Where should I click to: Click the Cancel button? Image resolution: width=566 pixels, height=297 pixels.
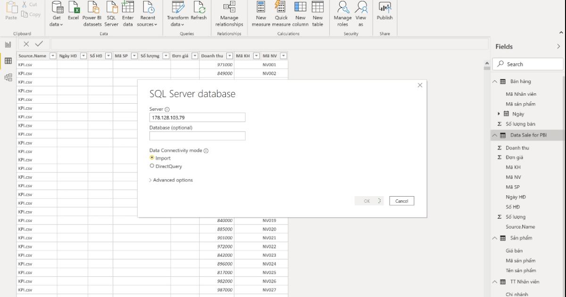click(x=401, y=201)
